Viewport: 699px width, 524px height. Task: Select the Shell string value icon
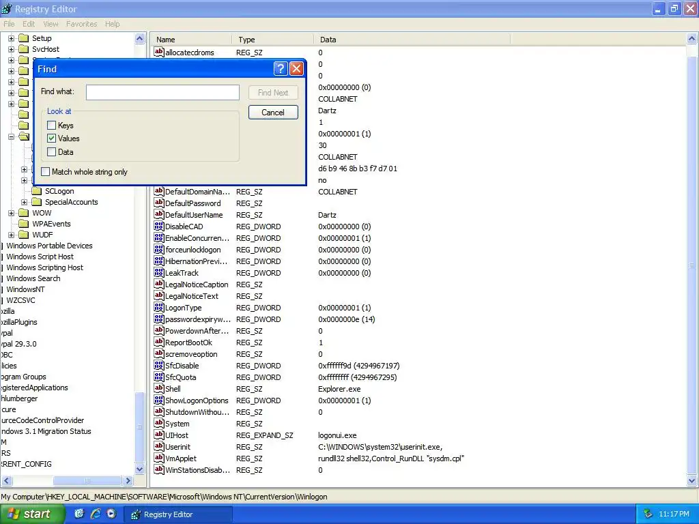[x=158, y=388]
